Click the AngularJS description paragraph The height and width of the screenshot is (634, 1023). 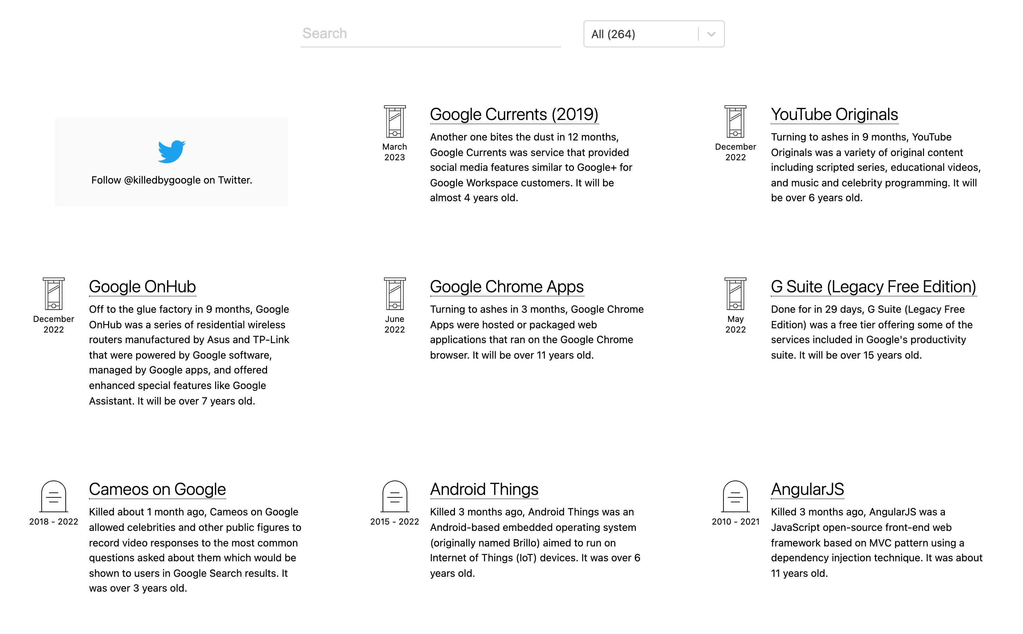876,542
